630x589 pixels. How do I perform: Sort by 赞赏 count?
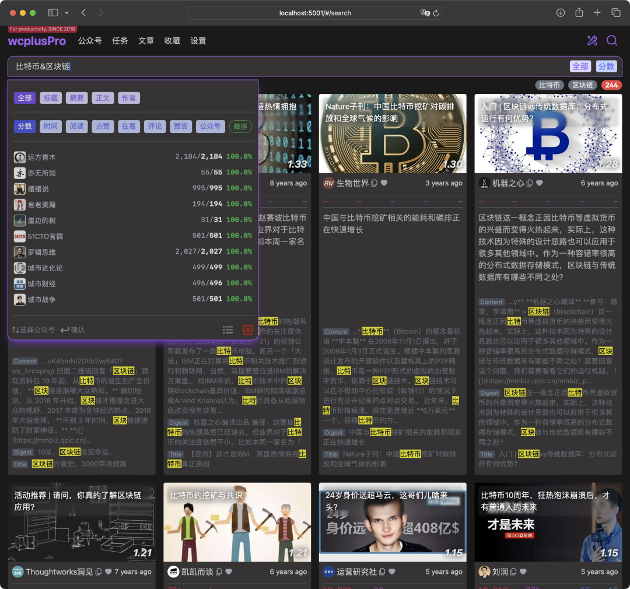tap(181, 127)
